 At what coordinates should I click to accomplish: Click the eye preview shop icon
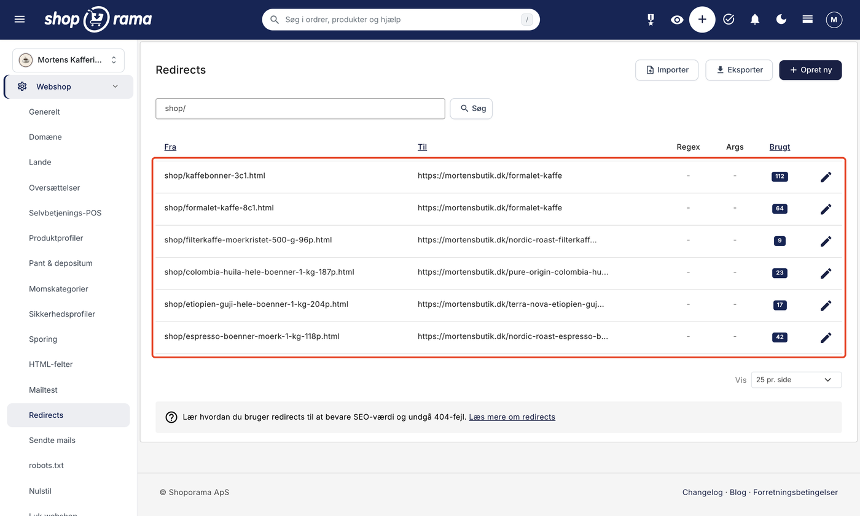[677, 20]
